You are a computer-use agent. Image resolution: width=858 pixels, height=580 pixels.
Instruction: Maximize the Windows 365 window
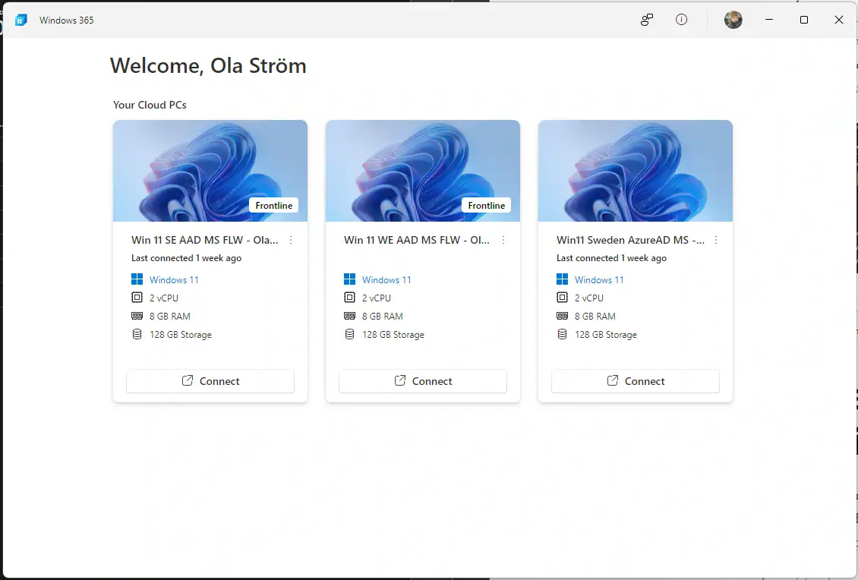(804, 20)
